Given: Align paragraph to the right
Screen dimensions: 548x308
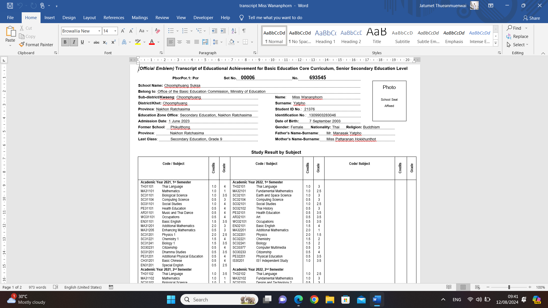Looking at the screenshot, I should coord(188,42).
